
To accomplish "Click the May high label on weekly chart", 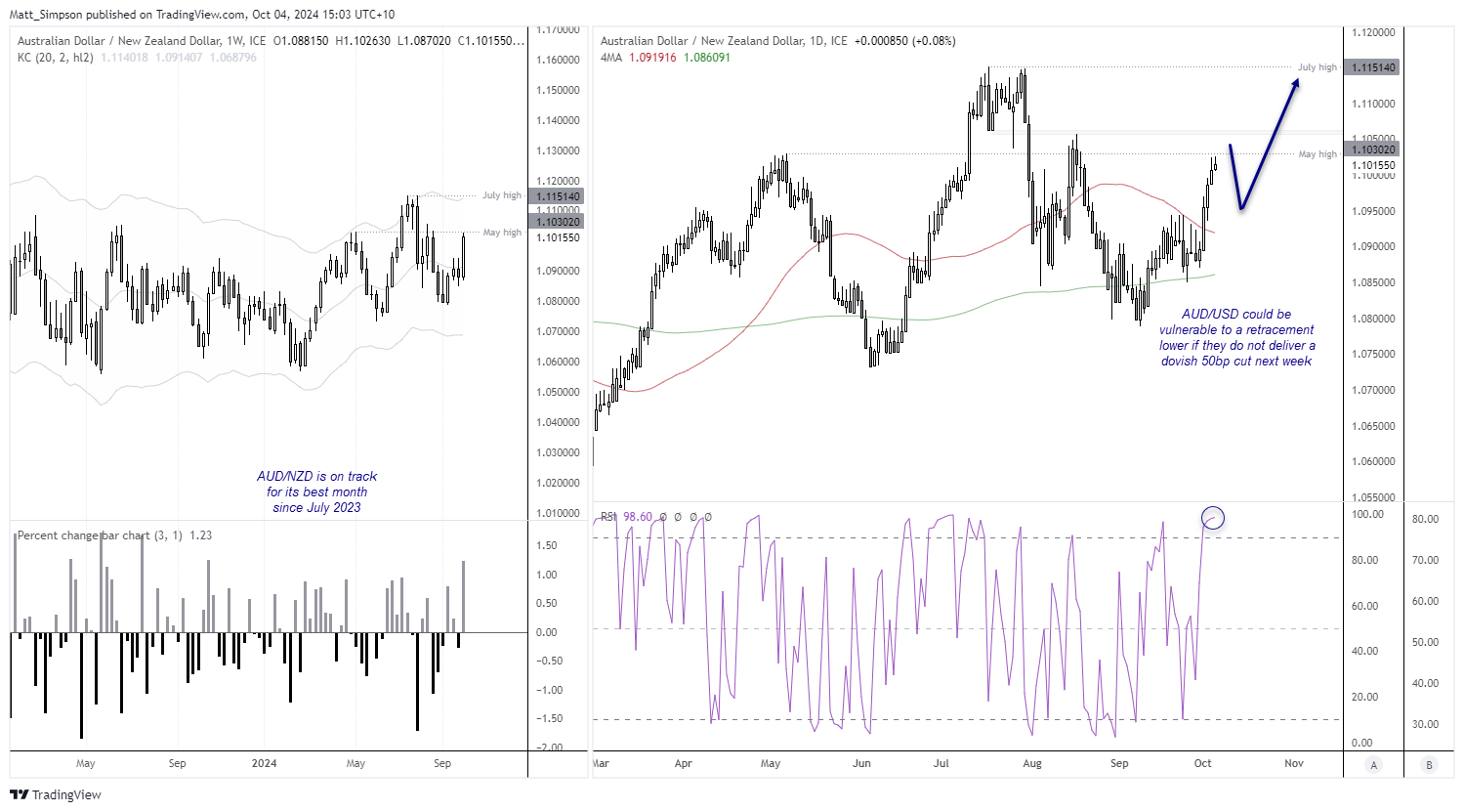I will point(502,233).
